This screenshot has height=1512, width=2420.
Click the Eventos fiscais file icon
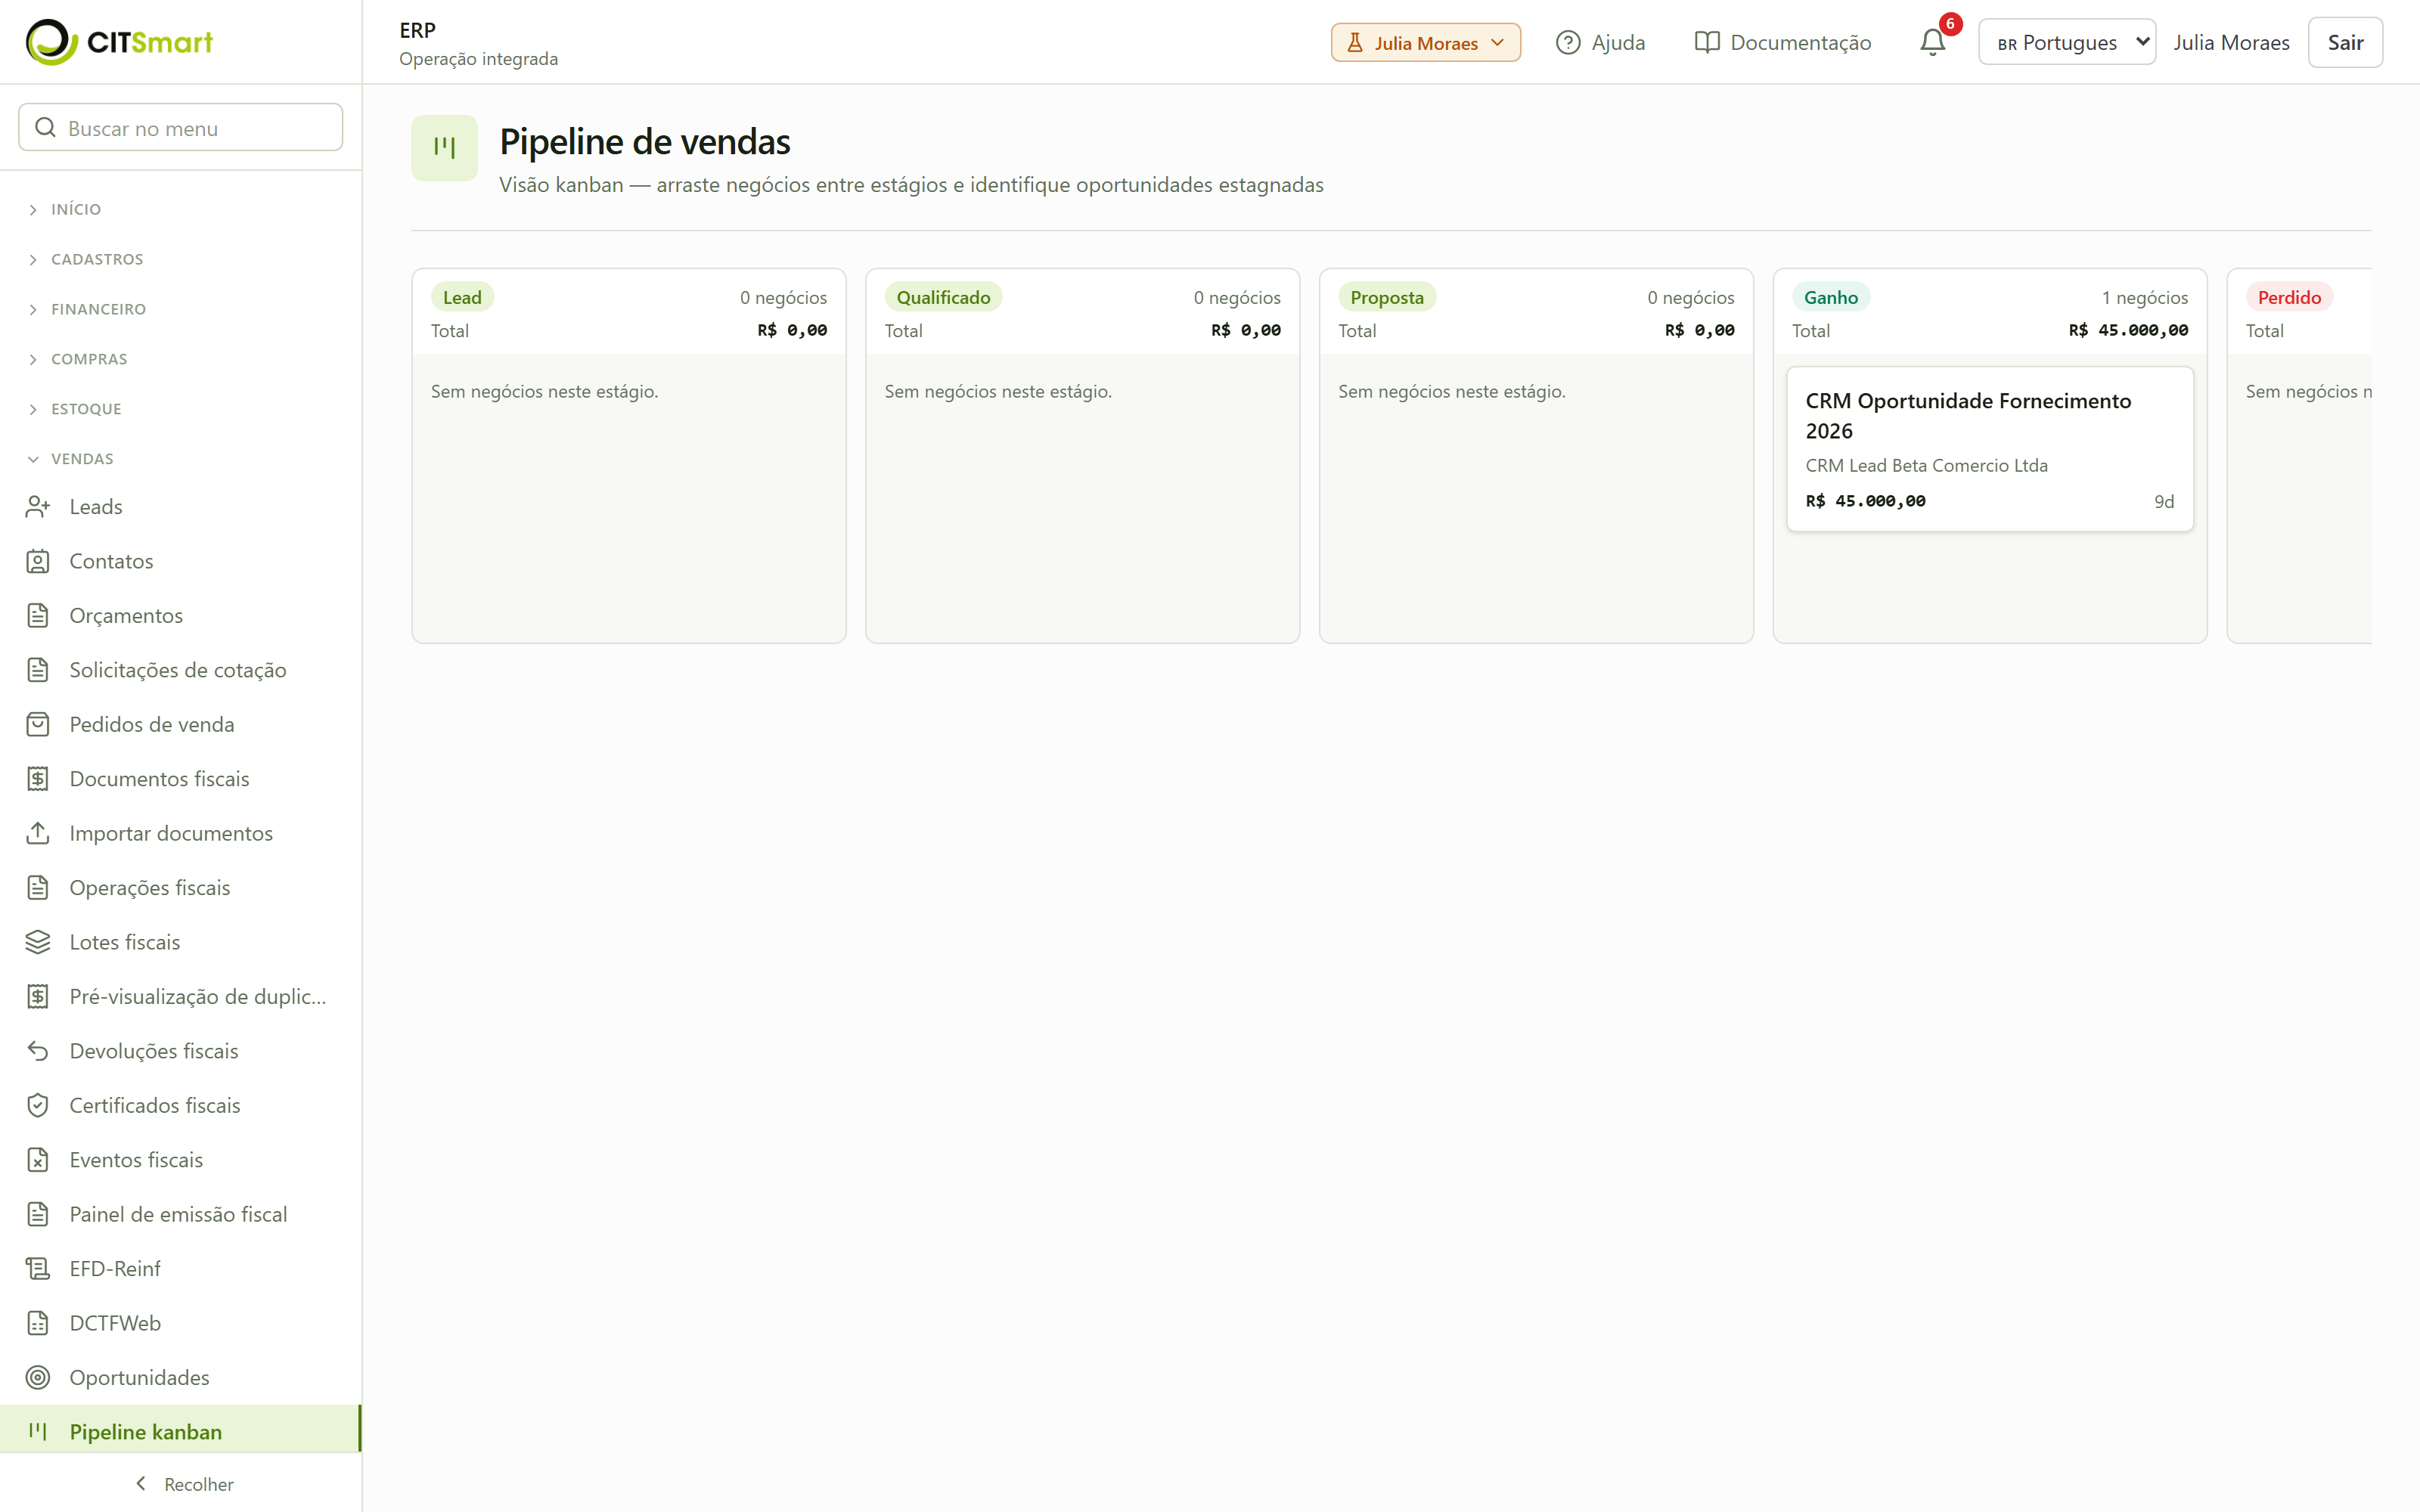[38, 1160]
